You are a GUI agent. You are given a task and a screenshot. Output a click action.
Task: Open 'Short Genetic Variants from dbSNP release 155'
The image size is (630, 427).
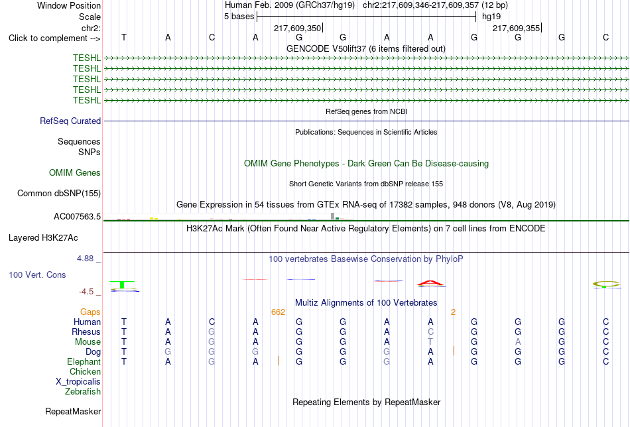click(366, 184)
